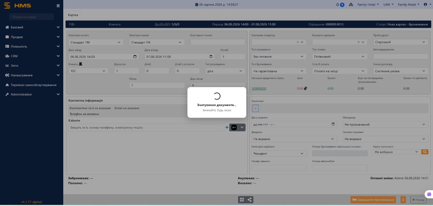Click the Дія document reader icon
Image resolution: width=433 pixels, height=206 pixels.
234,127
